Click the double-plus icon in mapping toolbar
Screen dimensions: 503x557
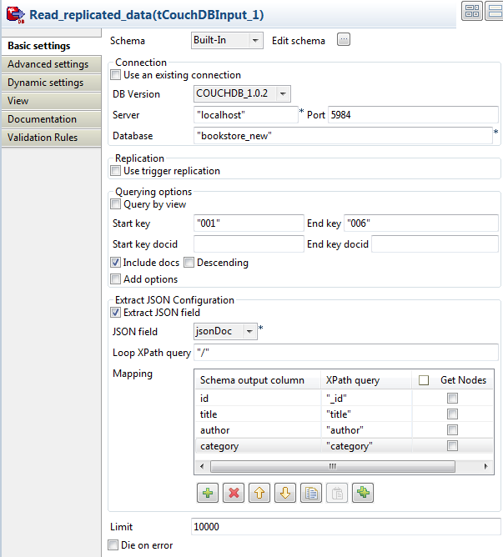[362, 493]
